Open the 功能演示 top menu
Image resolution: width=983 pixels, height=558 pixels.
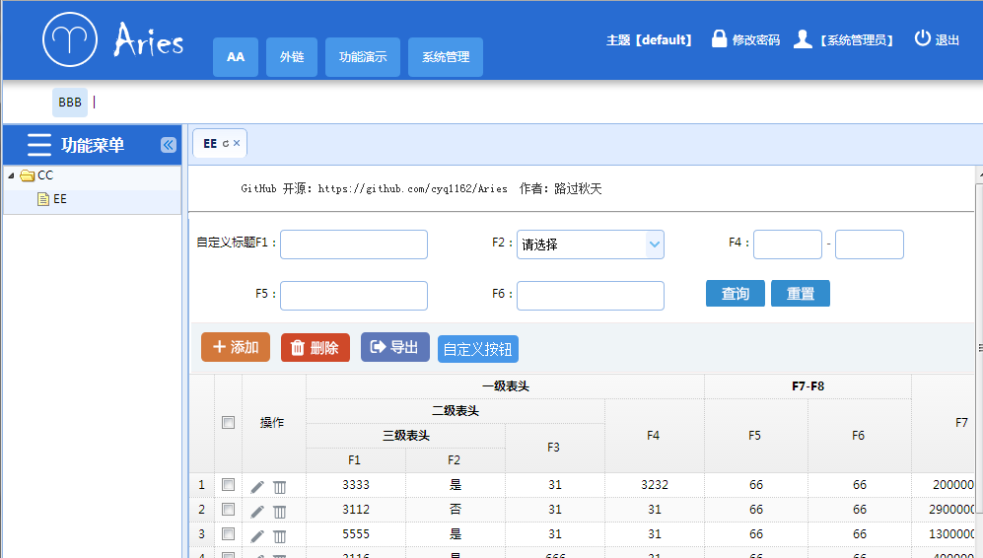363,57
